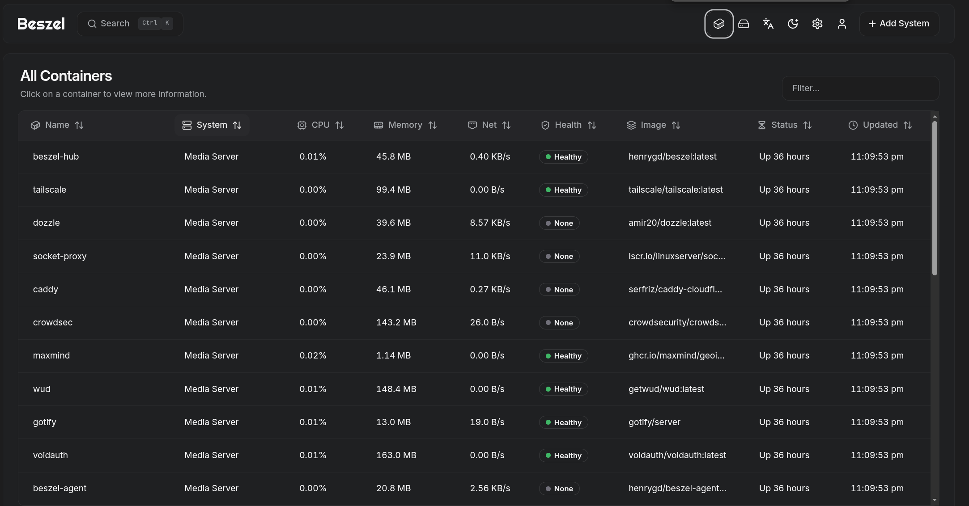
Task: Click the Beszel logo
Action: pos(41,24)
